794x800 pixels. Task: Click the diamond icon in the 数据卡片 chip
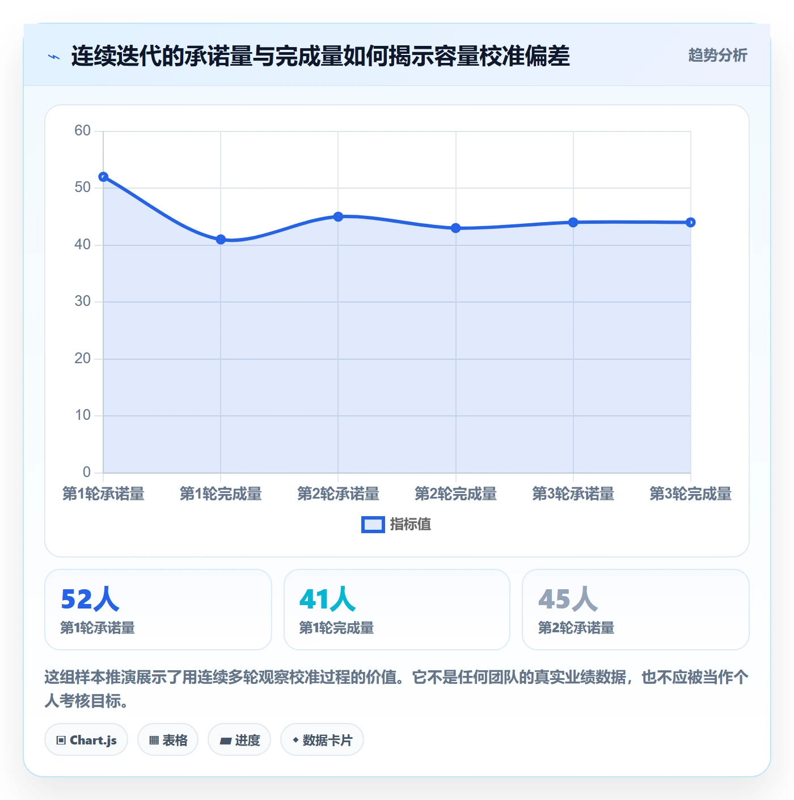point(295,740)
